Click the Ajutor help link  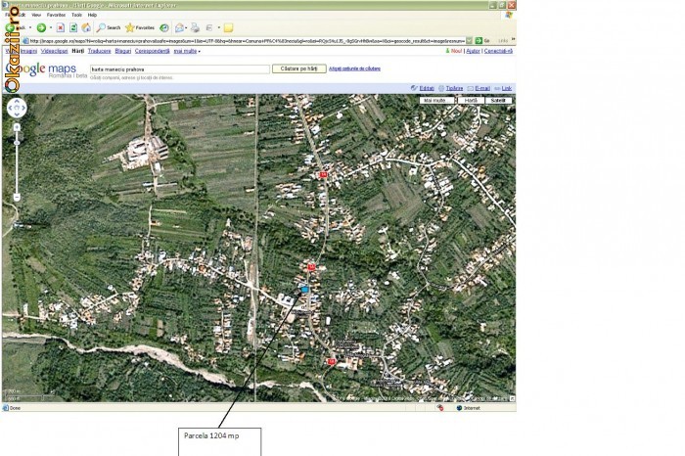tap(473, 51)
